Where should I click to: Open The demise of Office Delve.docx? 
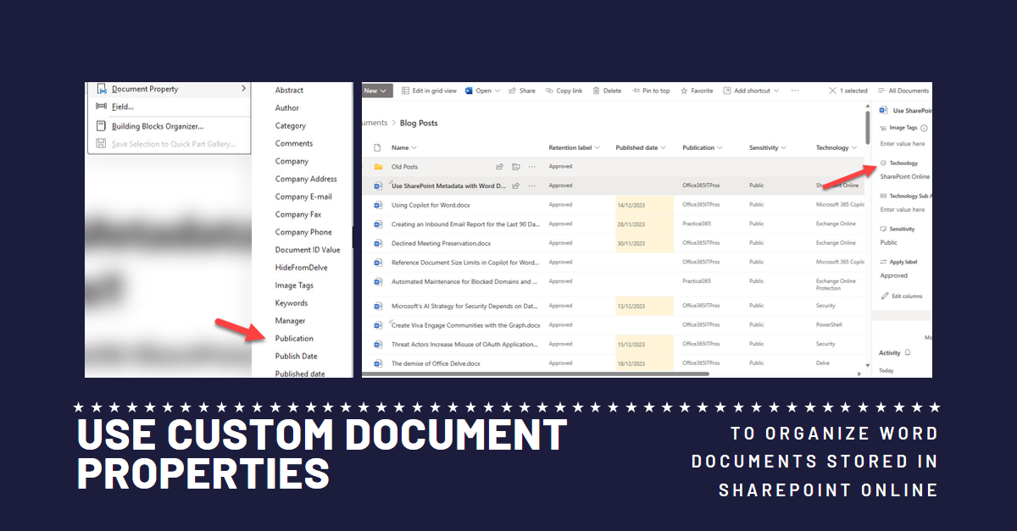tap(436, 363)
